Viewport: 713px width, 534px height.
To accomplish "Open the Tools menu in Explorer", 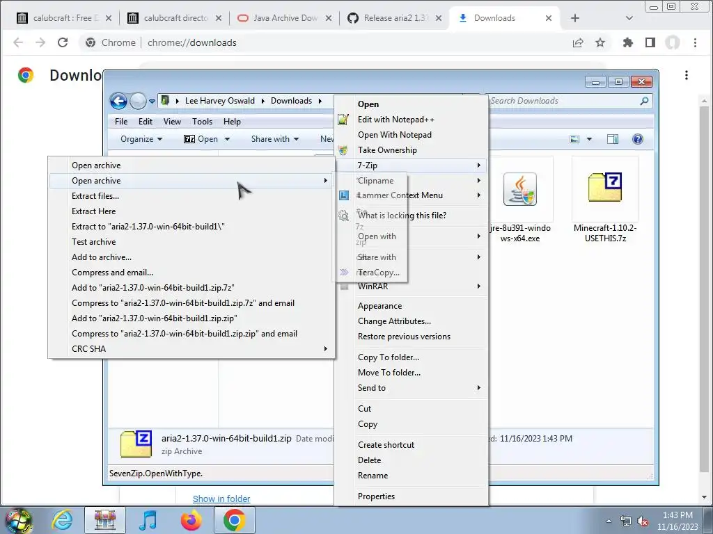I will coord(203,122).
